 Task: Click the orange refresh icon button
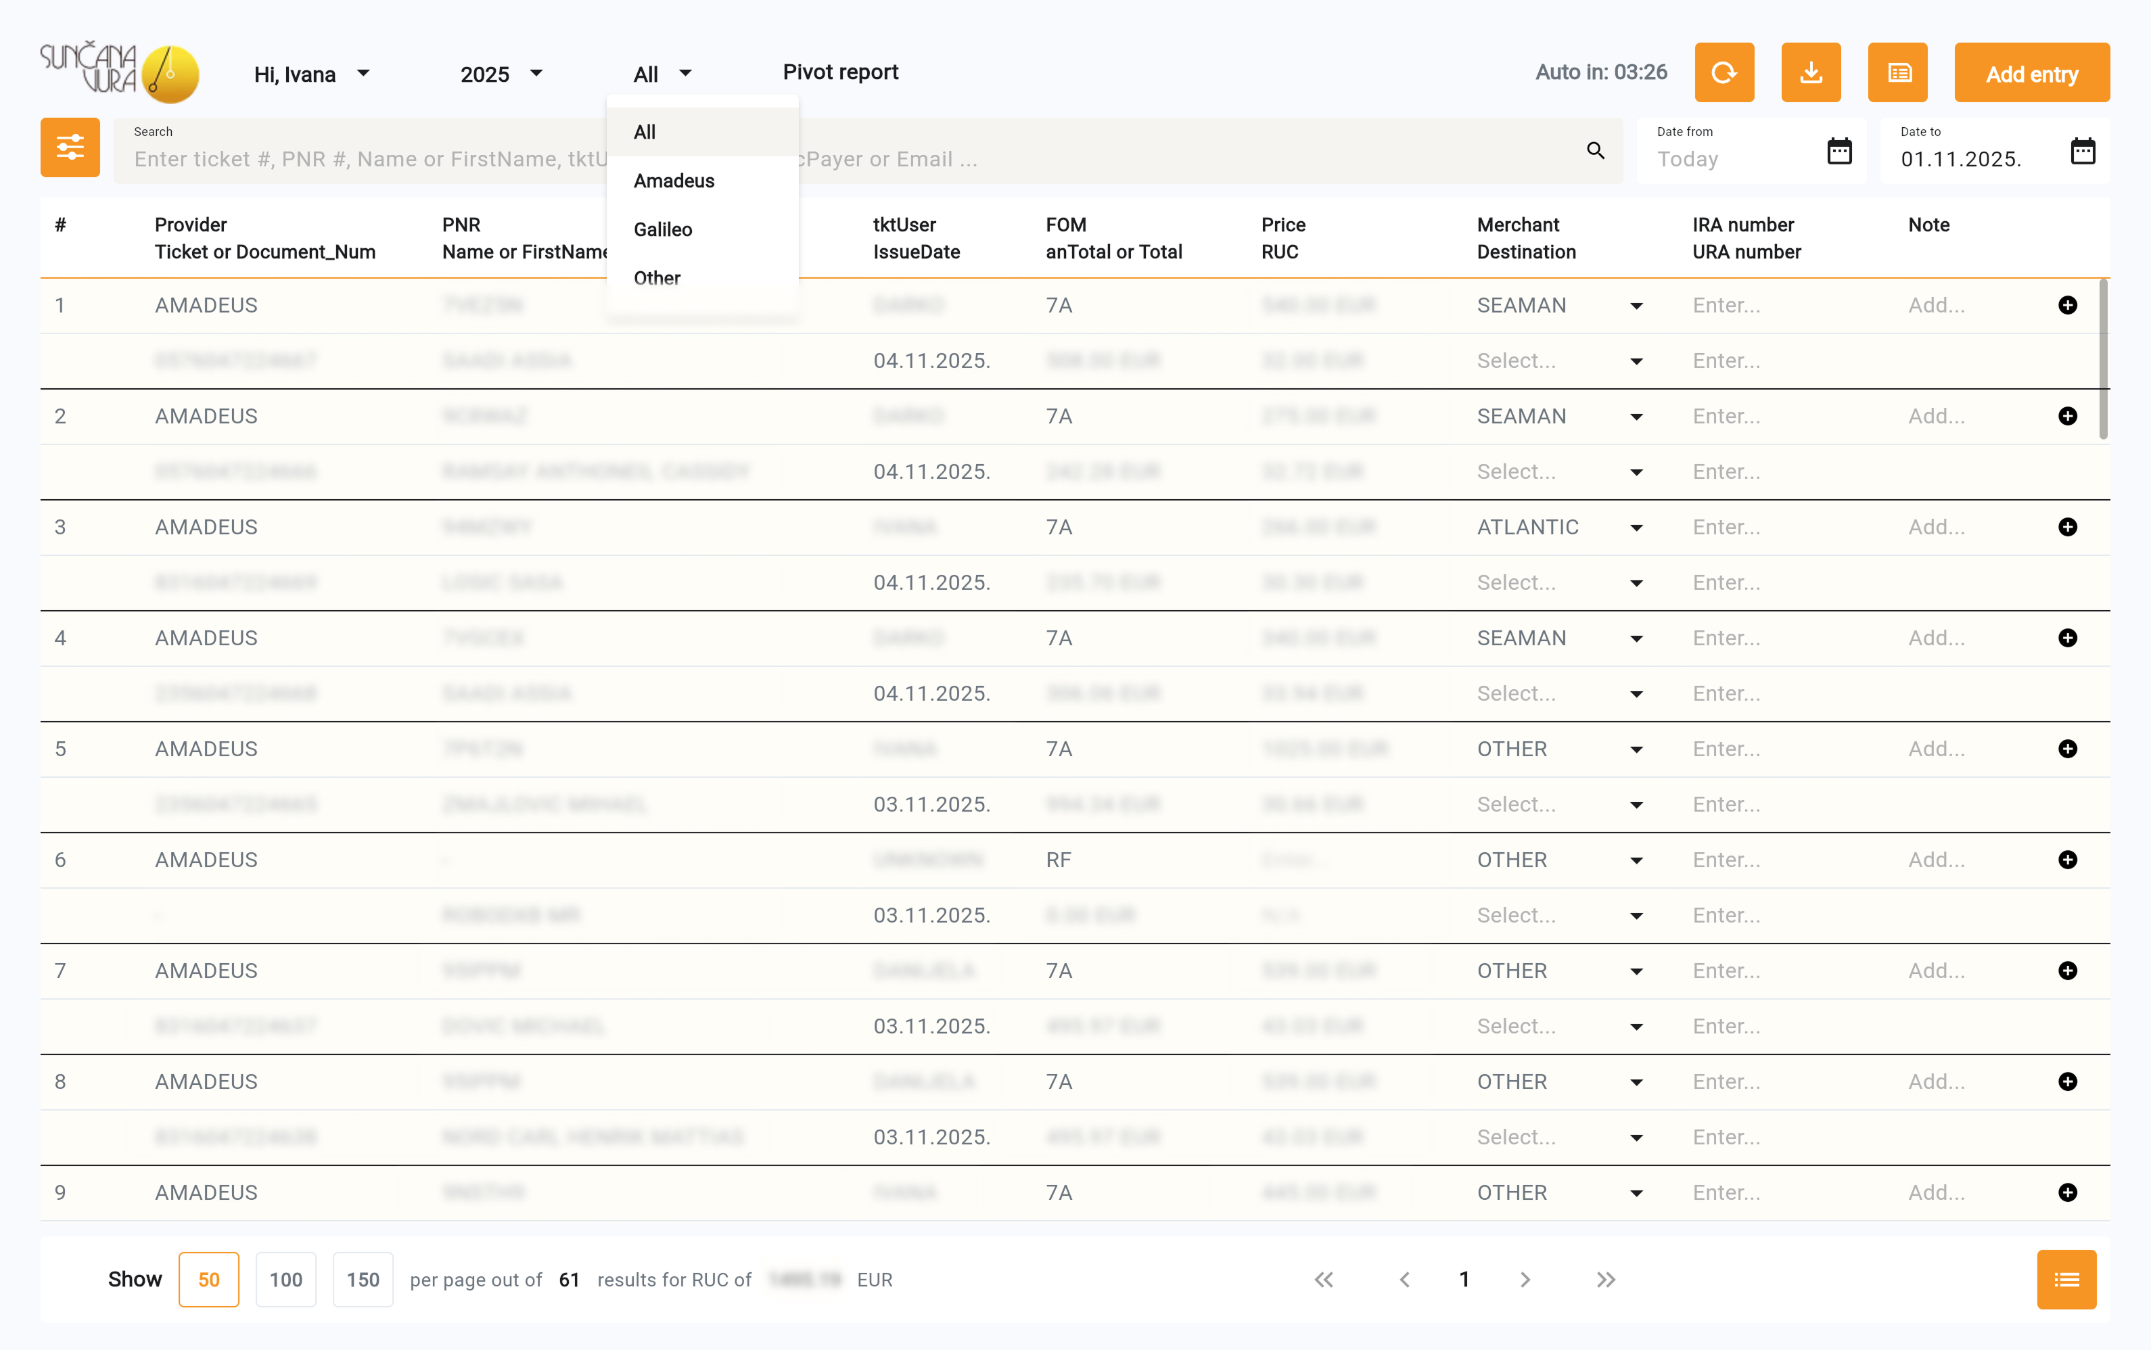1724,73
